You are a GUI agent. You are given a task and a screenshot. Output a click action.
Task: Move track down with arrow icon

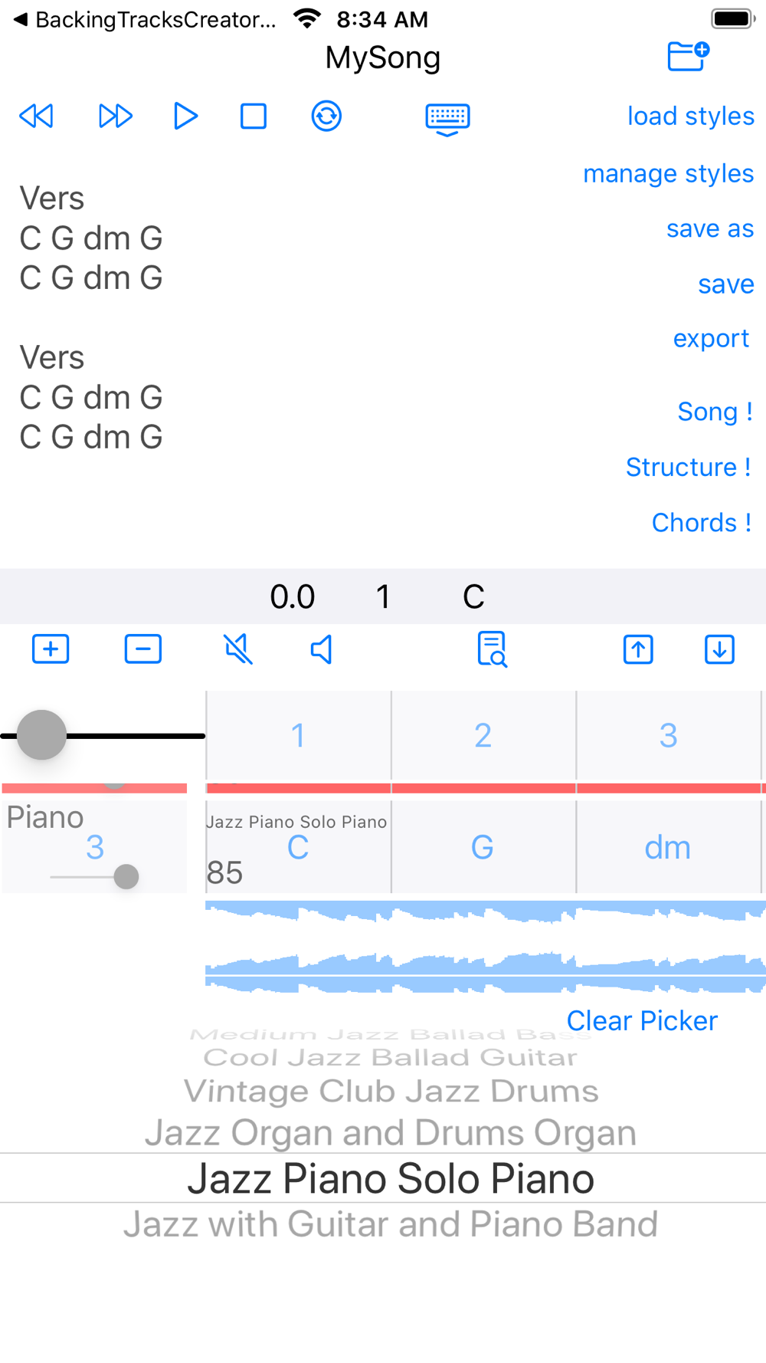(x=719, y=649)
